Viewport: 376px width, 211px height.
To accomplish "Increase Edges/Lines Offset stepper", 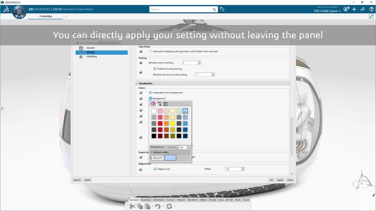I will (x=243, y=168).
